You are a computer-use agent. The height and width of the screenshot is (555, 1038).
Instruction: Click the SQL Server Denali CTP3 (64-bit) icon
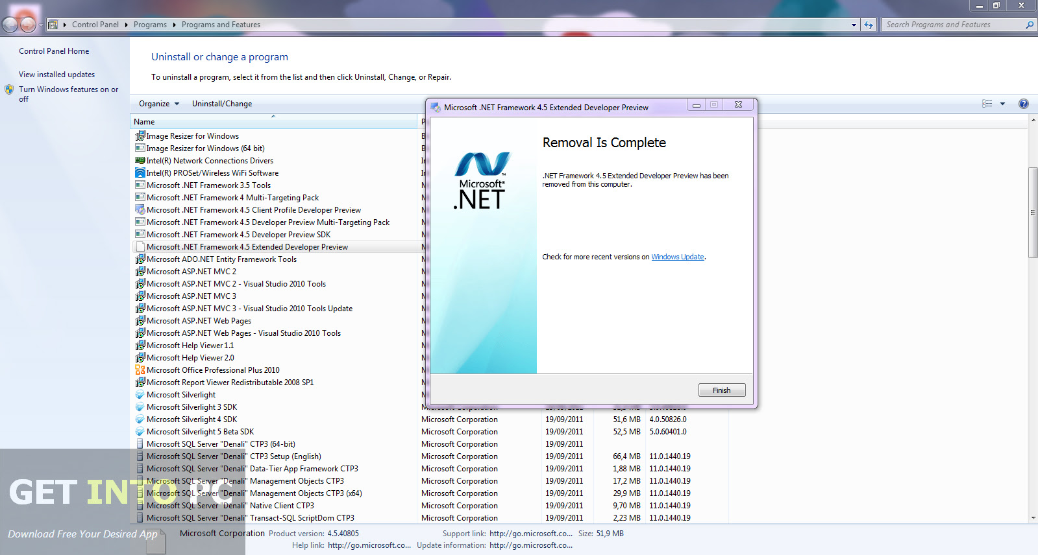[x=140, y=444]
